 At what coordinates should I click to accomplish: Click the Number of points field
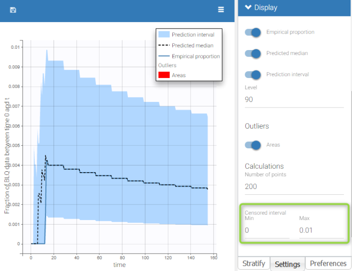294,186
